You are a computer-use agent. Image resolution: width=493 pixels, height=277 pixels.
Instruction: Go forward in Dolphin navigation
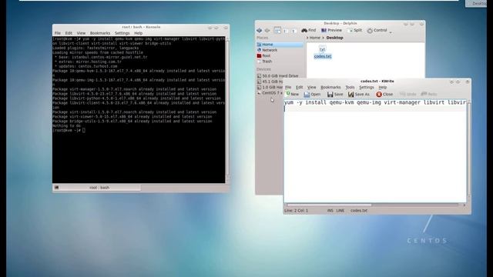click(267, 31)
